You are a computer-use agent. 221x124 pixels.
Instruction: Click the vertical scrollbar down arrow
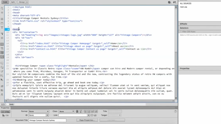coord(176,98)
